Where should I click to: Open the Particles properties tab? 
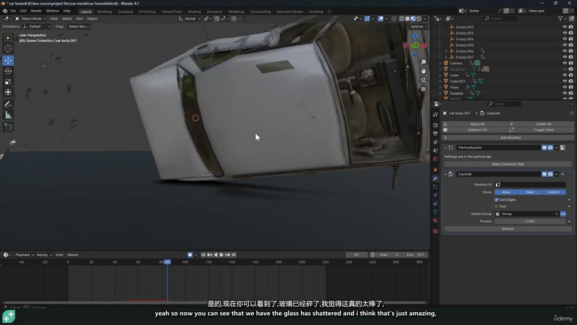(435, 186)
